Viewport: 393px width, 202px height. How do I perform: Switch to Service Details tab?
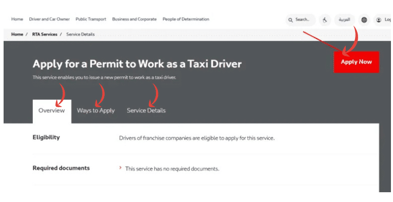click(146, 111)
